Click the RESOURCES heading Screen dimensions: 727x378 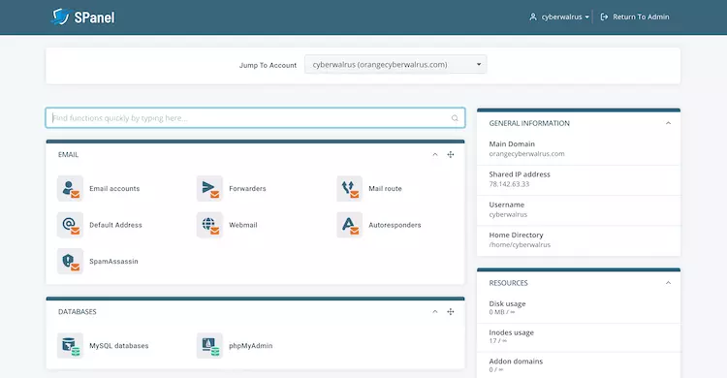(509, 283)
